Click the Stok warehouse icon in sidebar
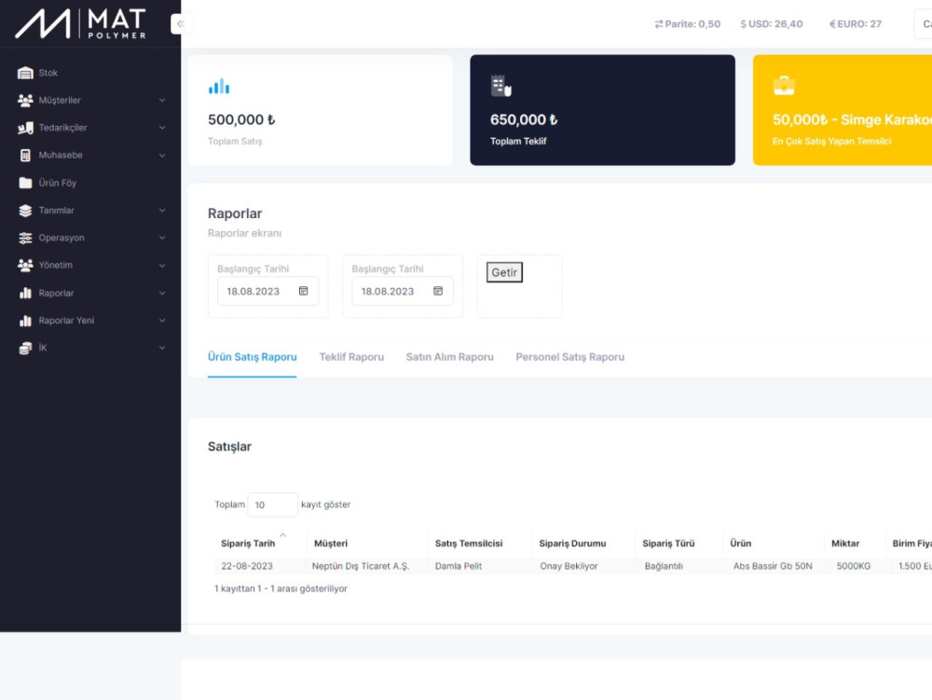The image size is (932, 700). [25, 73]
